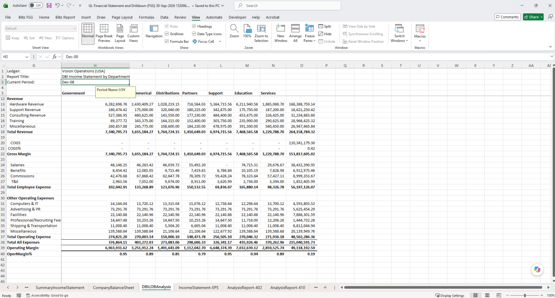Image resolution: width=555 pixels, height=298 pixels.
Task: Go to IncomeStatement-EPS sheet tab
Action: 198,287
